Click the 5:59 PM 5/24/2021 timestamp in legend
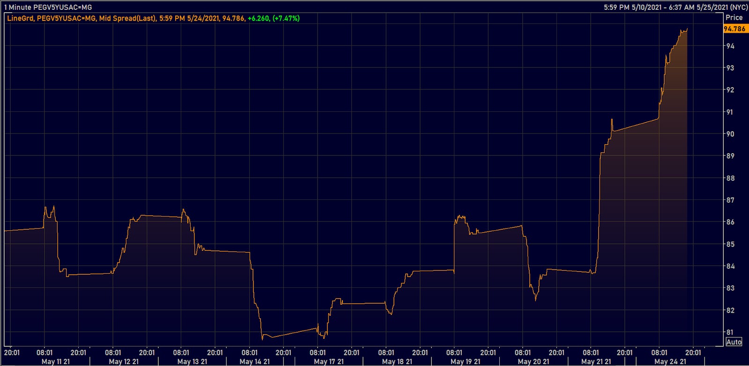Image resolution: width=749 pixels, height=366 pixels. 189,18
